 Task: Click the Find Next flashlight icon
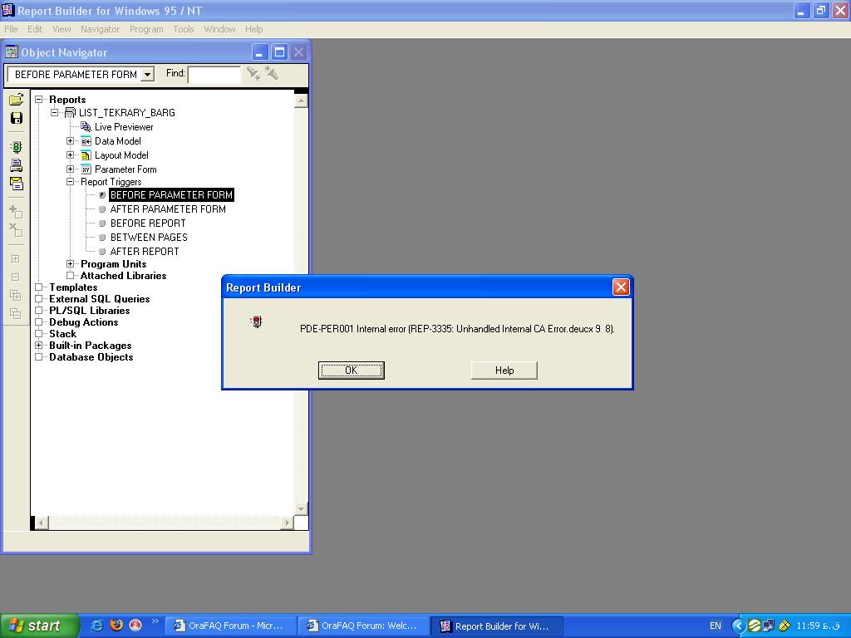pyautogui.click(x=253, y=73)
